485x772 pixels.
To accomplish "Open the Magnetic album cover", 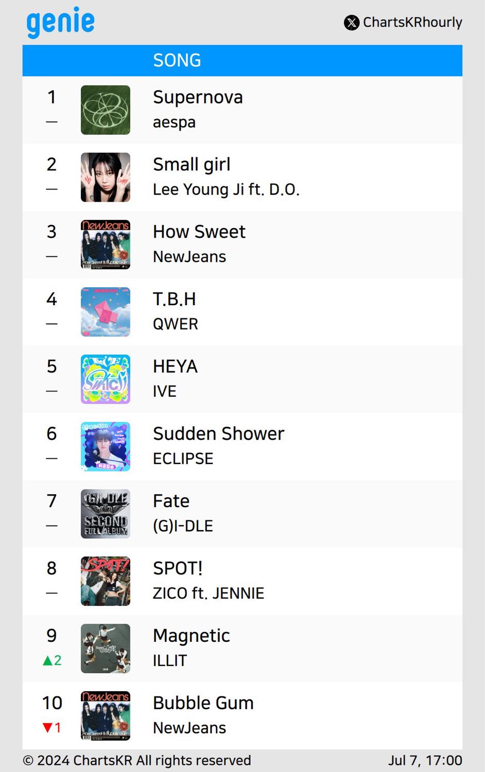I will coord(106,648).
